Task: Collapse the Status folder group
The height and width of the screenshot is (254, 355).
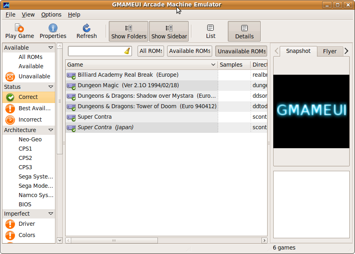Action: tap(51, 87)
